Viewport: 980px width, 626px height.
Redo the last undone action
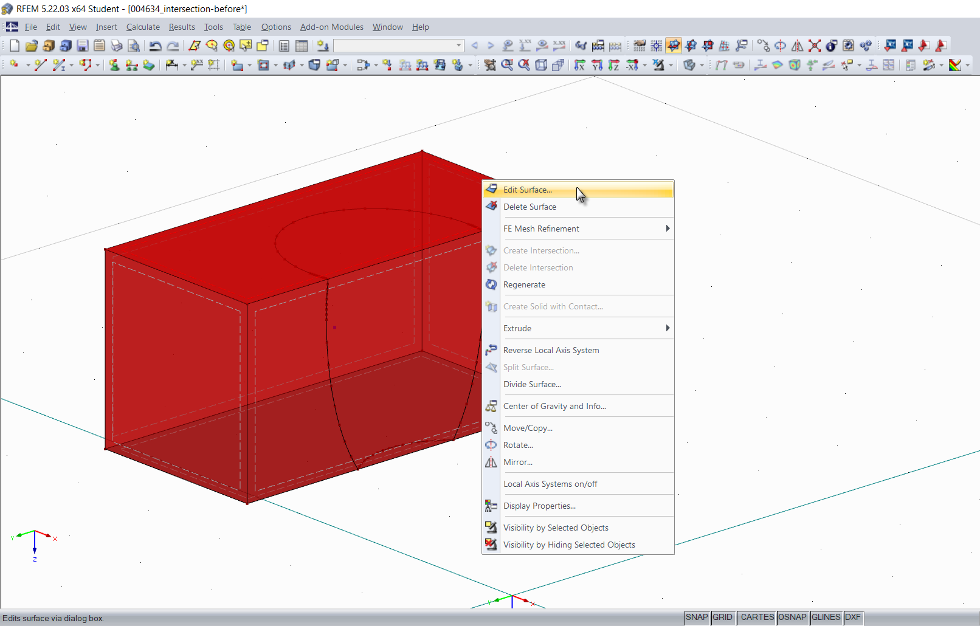point(173,46)
